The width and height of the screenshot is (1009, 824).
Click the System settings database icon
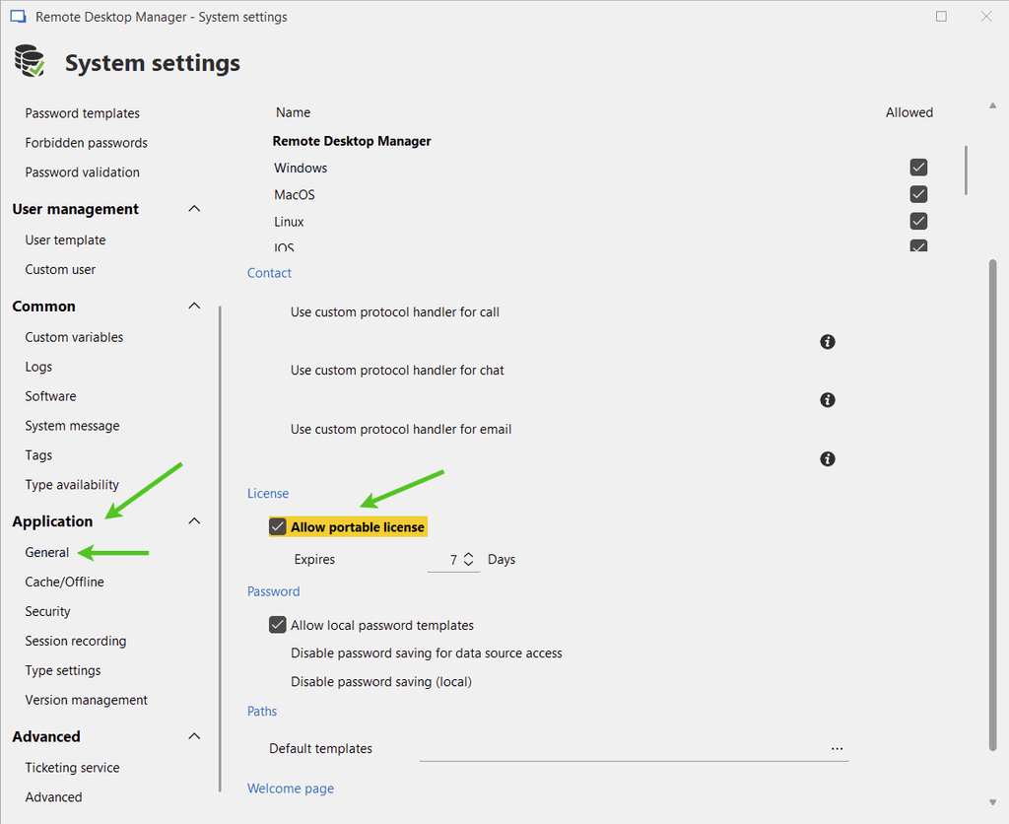pos(30,62)
